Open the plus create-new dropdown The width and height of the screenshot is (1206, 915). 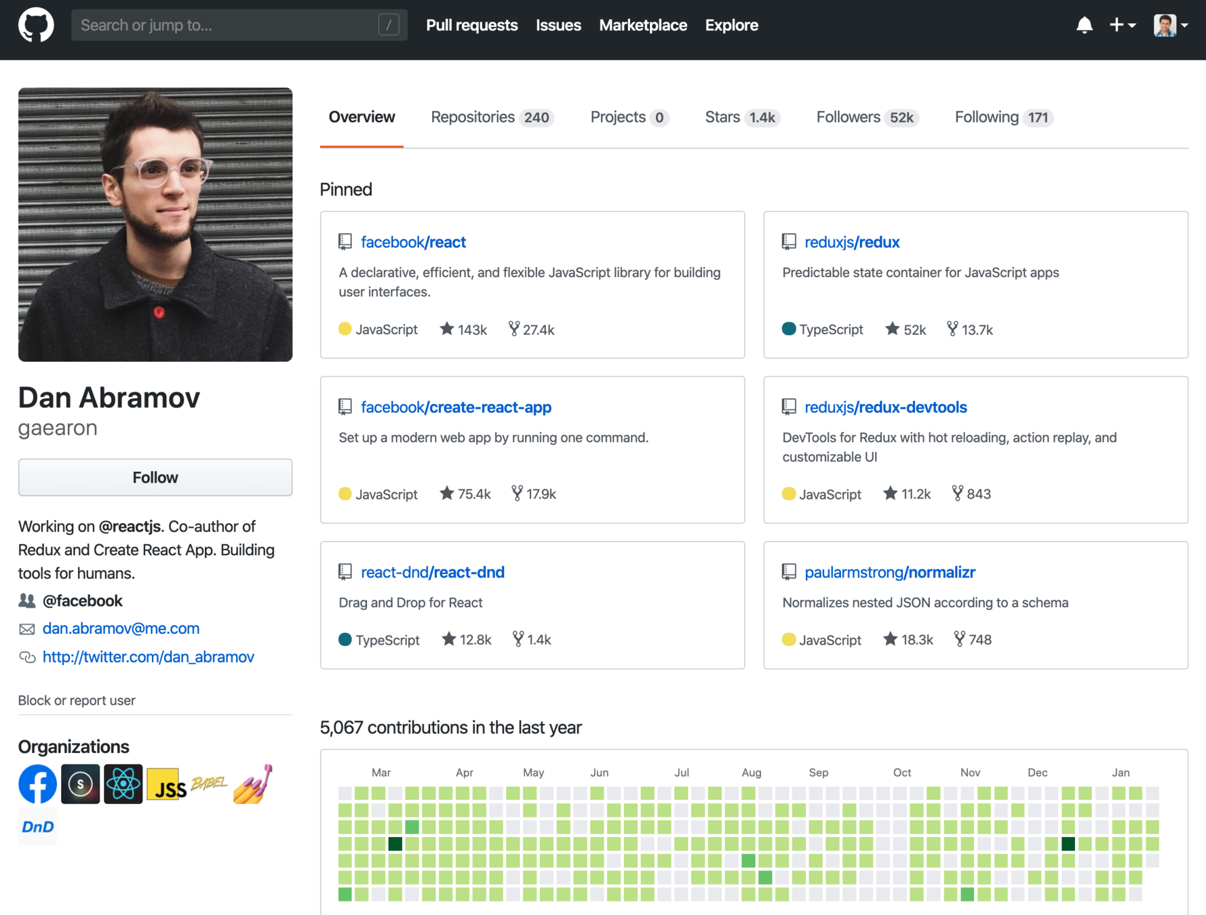click(x=1123, y=25)
